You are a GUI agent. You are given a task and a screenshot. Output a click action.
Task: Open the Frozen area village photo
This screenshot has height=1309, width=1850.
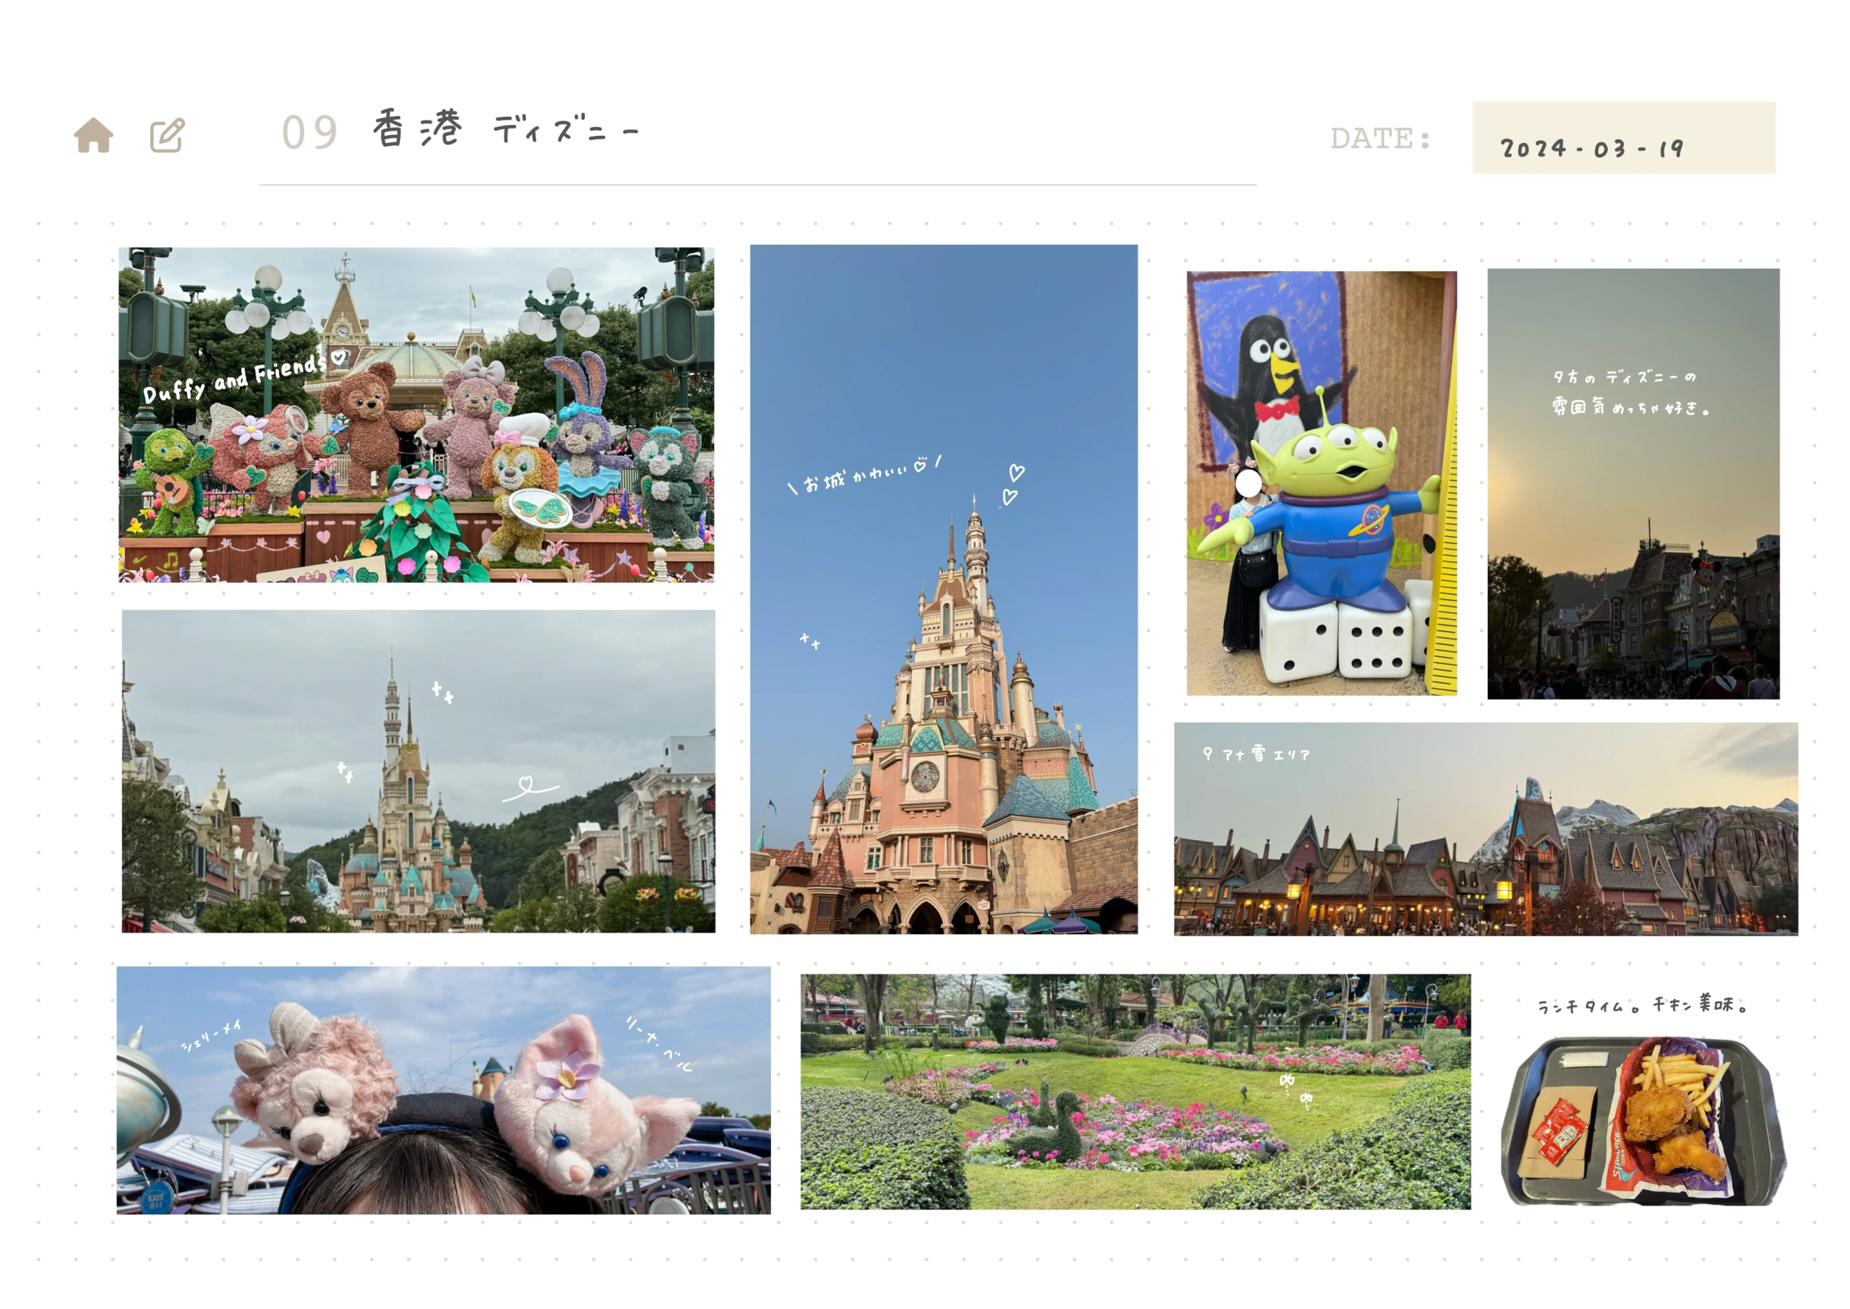1485,829
